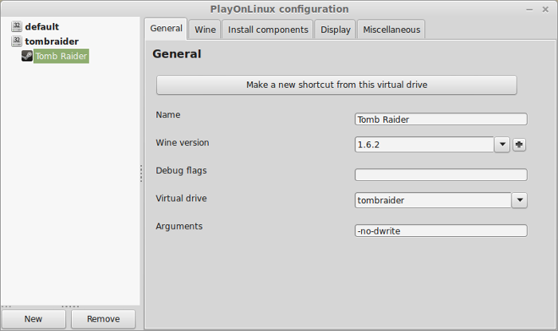This screenshot has height=331, width=558.
Task: Expand the Wine version dropdown arrow
Action: pyautogui.click(x=502, y=144)
